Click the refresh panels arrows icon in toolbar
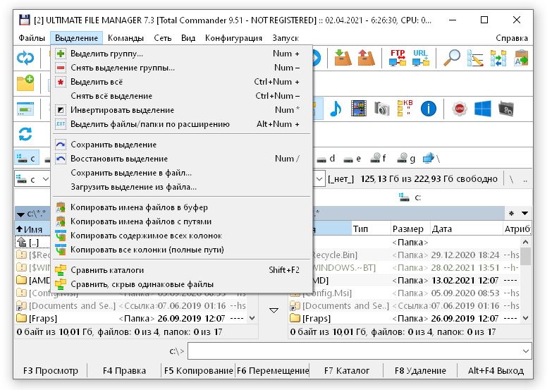The image size is (552, 390). [x=25, y=58]
